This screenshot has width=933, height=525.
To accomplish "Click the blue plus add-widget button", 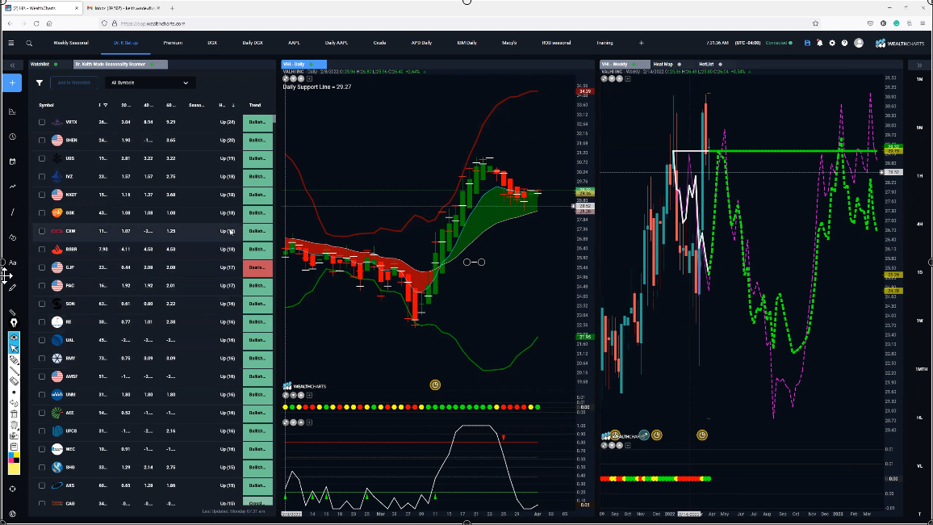I will point(12,82).
